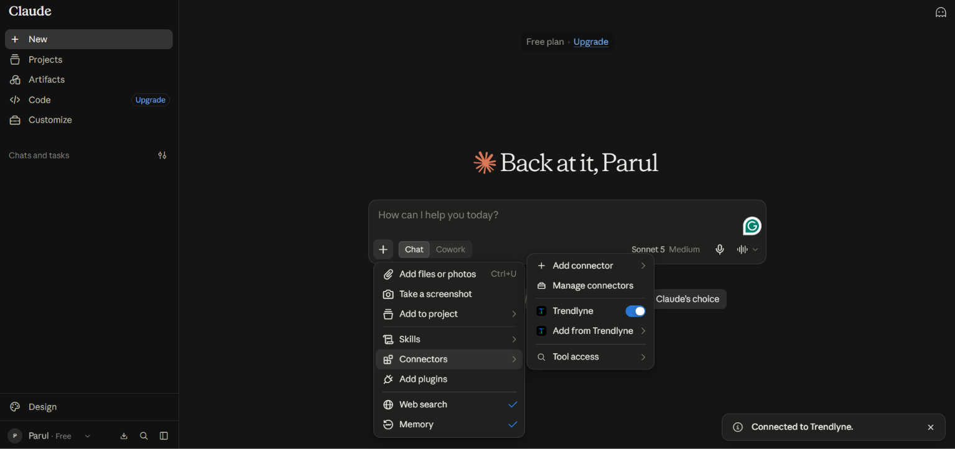Click the How can I help prompt field

[x=554, y=215]
